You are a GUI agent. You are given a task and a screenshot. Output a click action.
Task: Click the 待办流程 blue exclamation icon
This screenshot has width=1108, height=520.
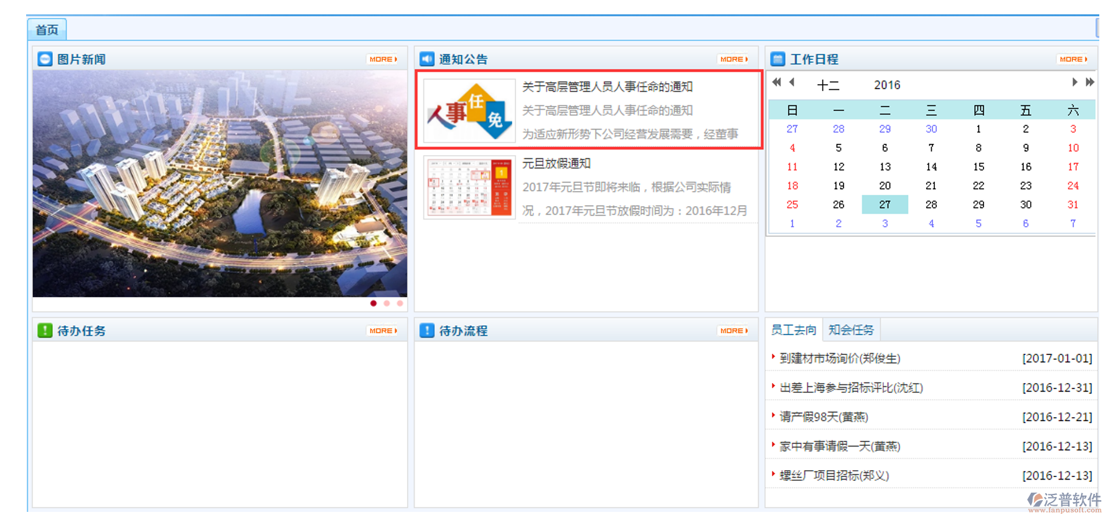click(x=427, y=331)
